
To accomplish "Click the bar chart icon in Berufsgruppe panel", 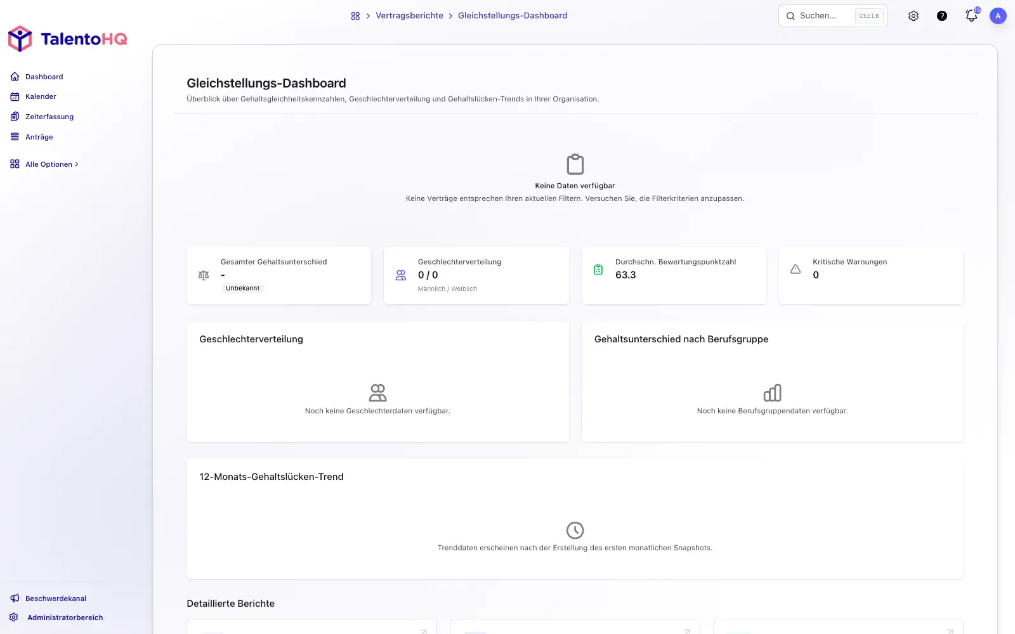I will tap(773, 393).
